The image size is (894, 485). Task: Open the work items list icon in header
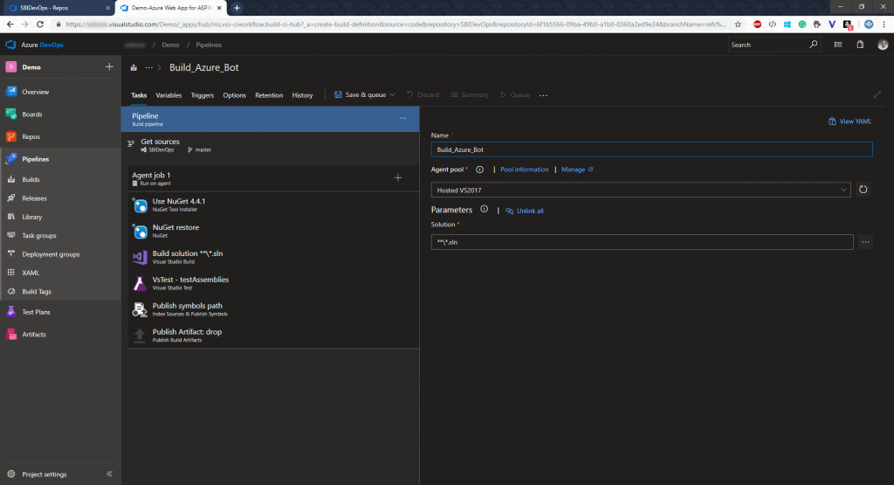[838, 45]
